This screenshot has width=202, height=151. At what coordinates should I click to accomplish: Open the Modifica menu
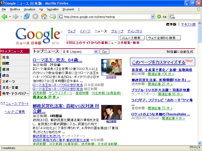(x=15, y=9)
